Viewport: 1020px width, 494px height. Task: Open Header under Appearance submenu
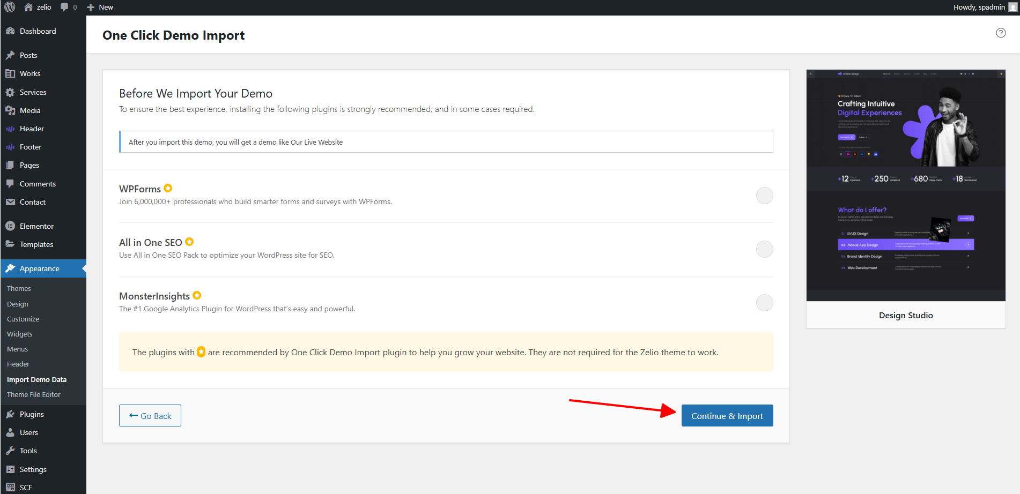click(x=18, y=364)
